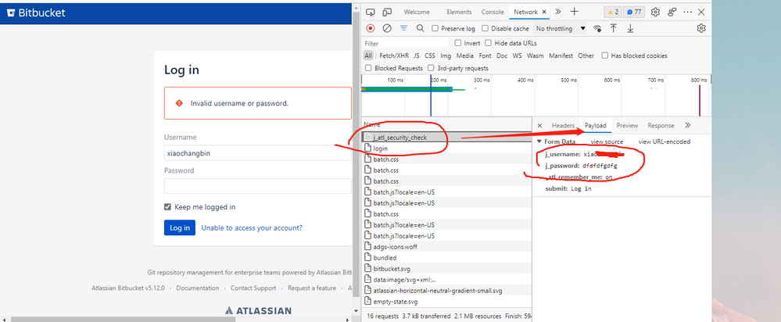Click the blue Log in button
The width and height of the screenshot is (781, 322).
(x=180, y=228)
